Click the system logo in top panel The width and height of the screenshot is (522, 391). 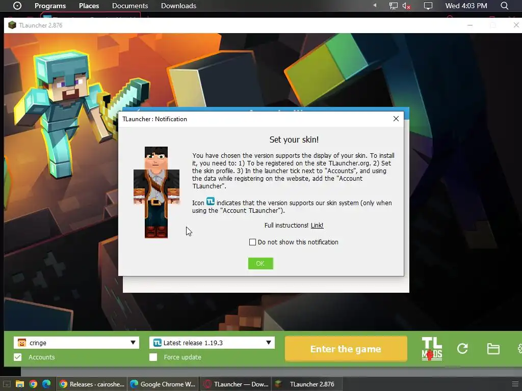tap(17, 6)
